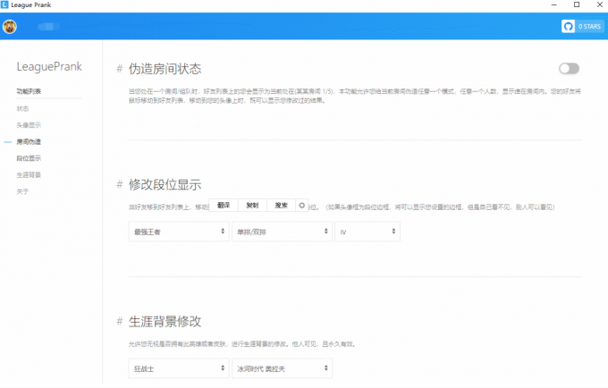Open the 狂战士 champion dropdown
Image resolution: width=608 pixels, height=388 pixels.
point(179,368)
